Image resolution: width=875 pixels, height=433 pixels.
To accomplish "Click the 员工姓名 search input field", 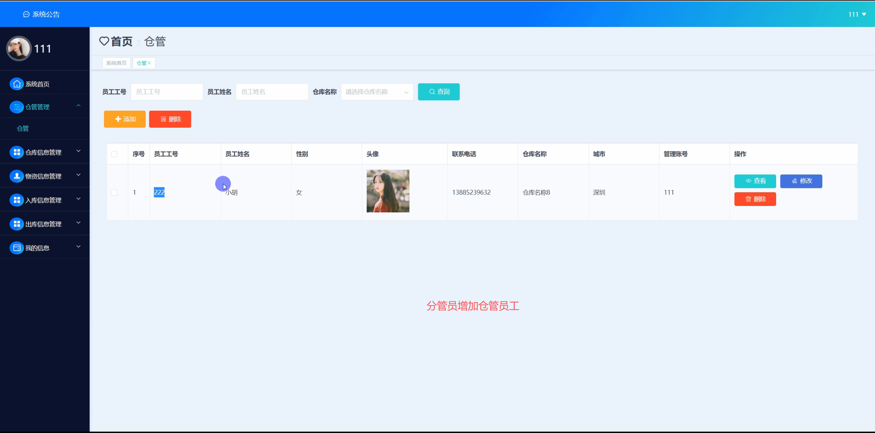I will pos(272,92).
